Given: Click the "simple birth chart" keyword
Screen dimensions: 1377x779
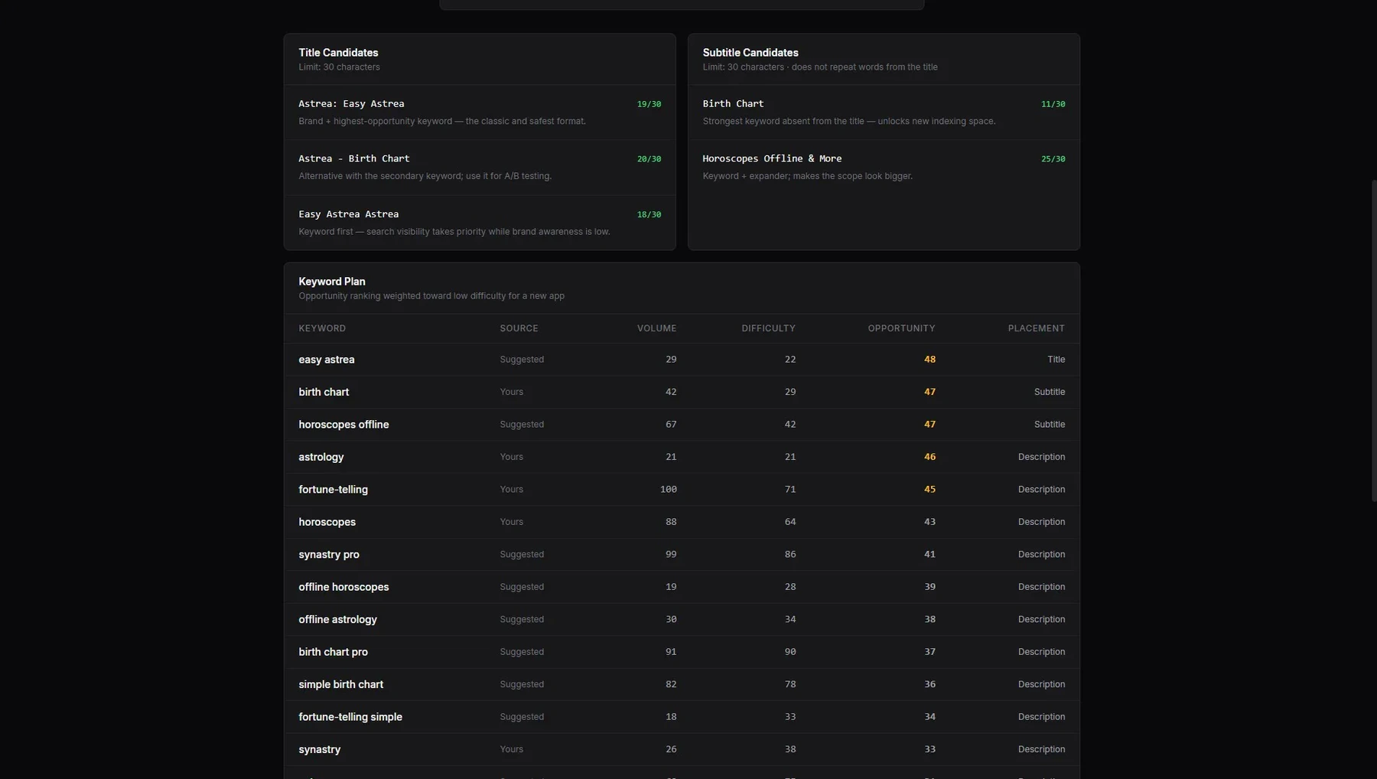Looking at the screenshot, I should point(340,685).
